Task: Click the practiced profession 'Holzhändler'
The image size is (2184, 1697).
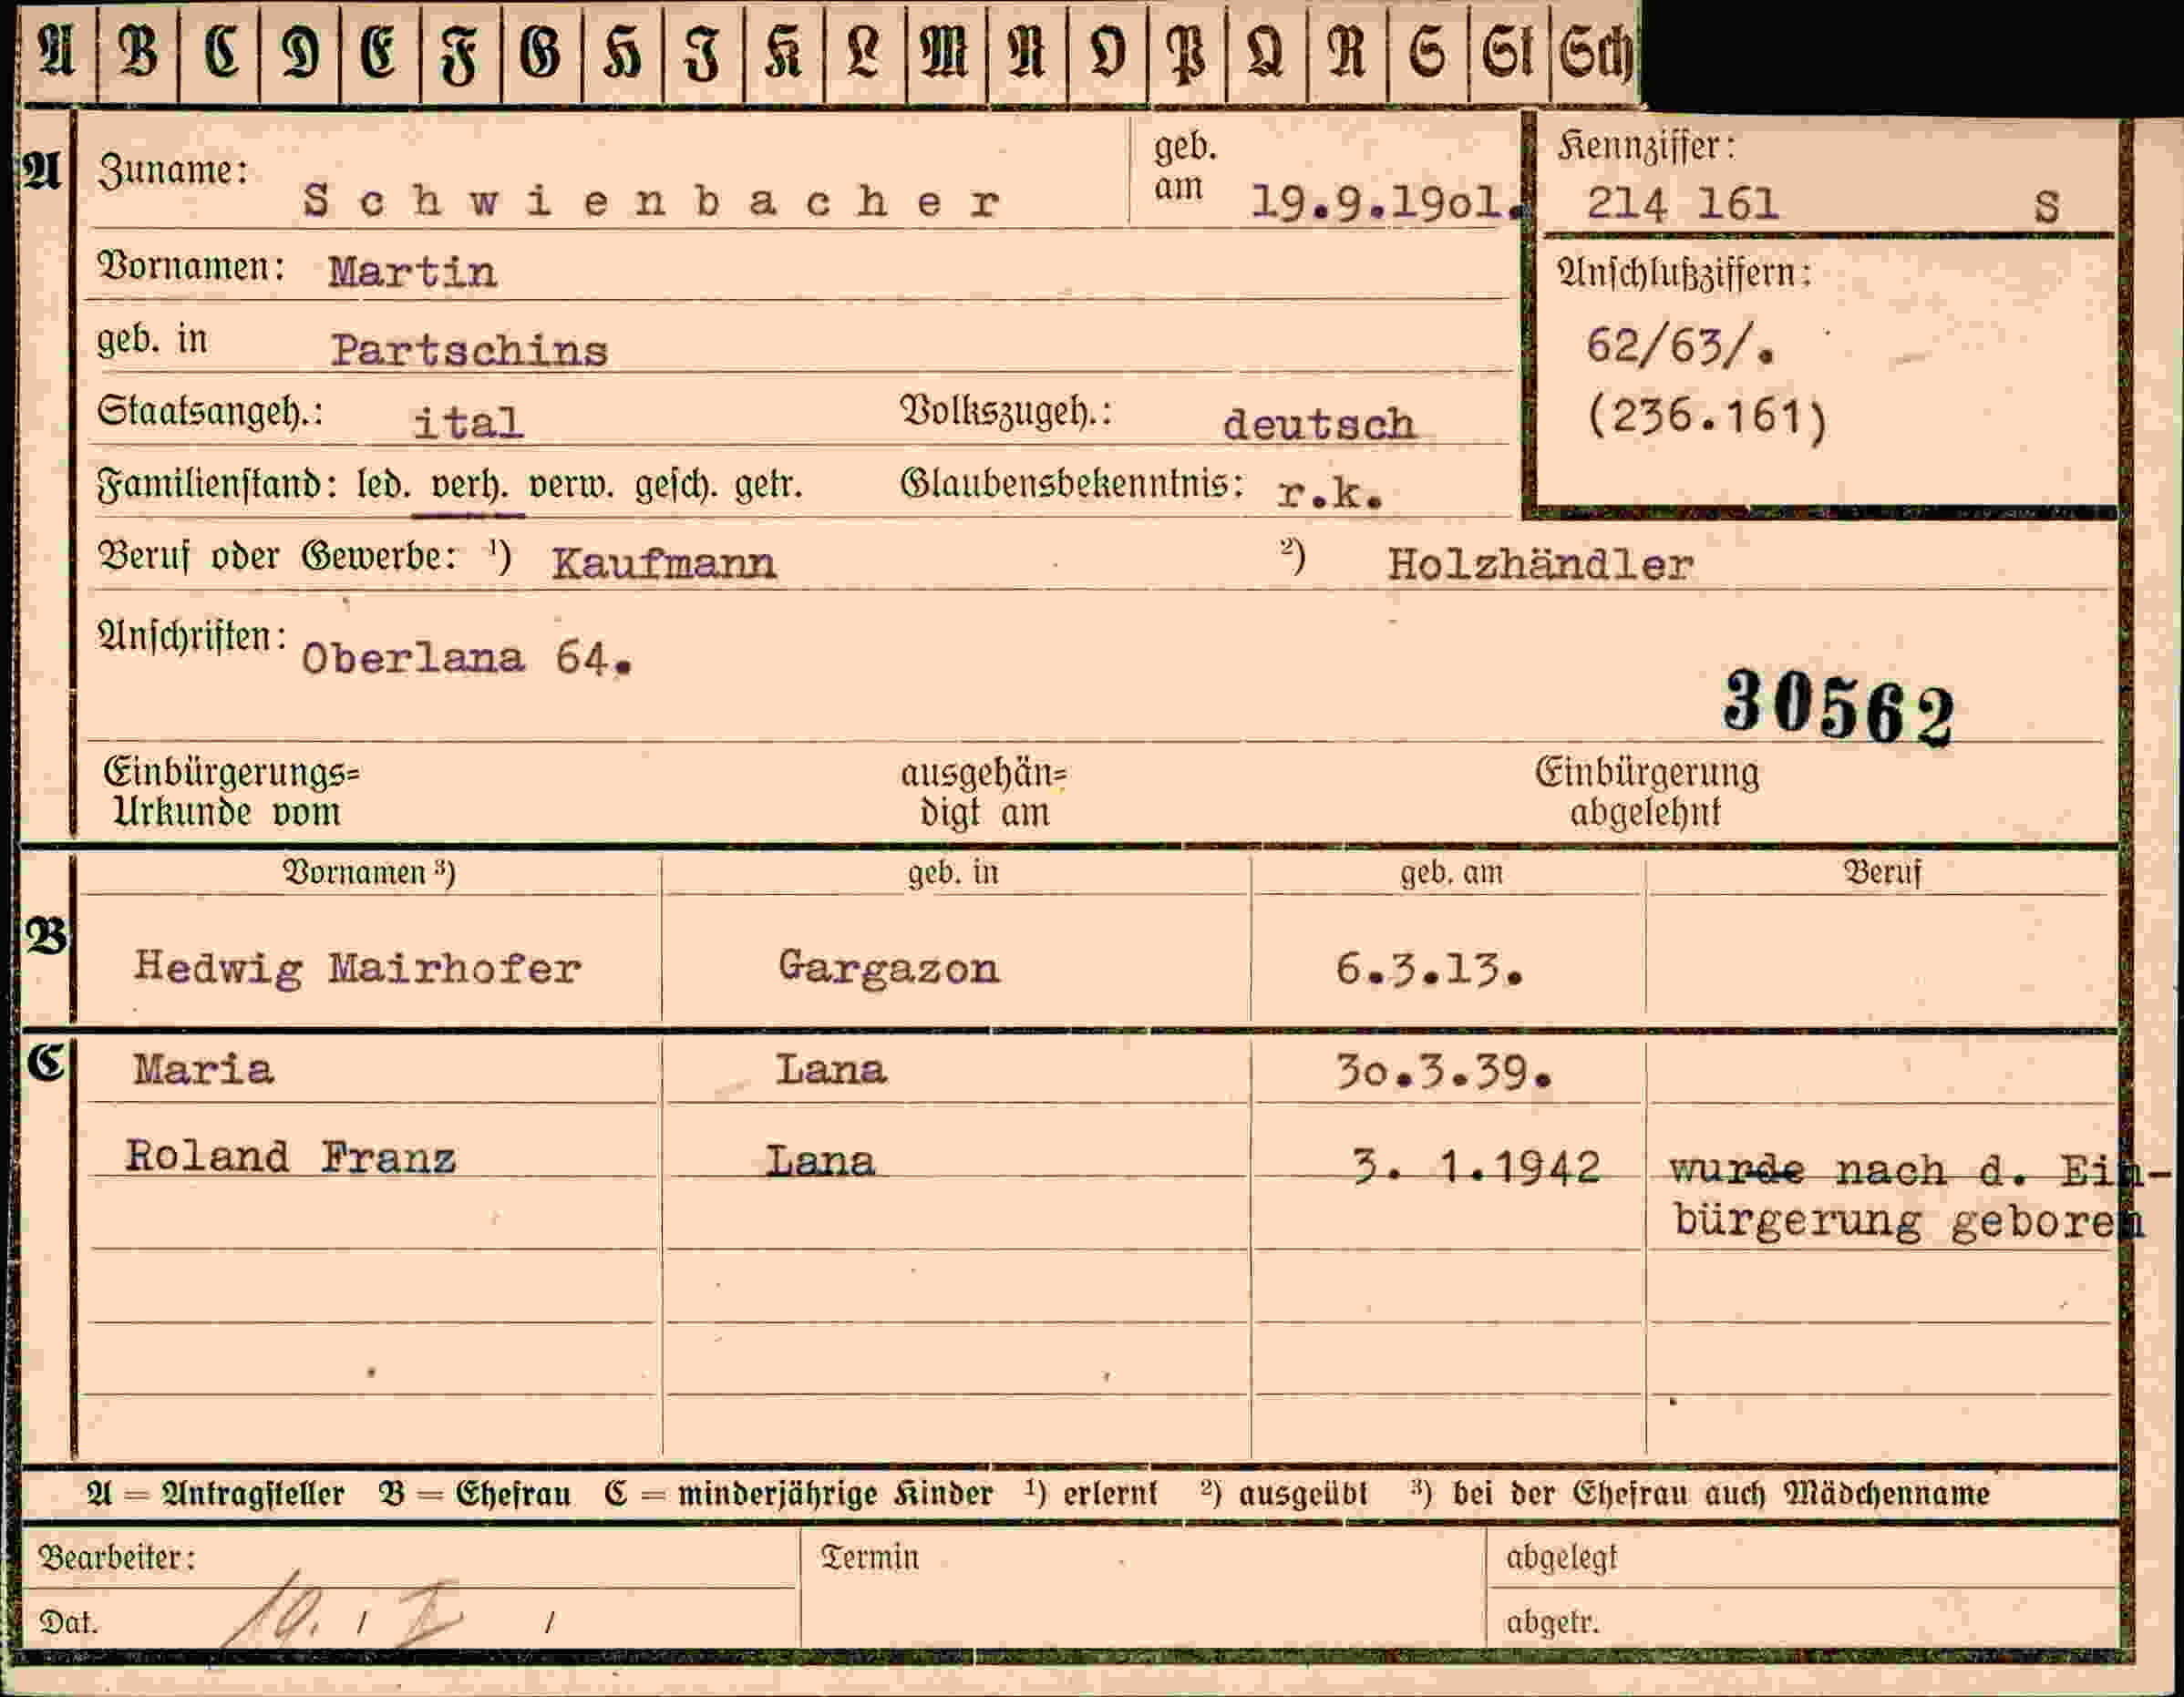Action: [x=1540, y=566]
